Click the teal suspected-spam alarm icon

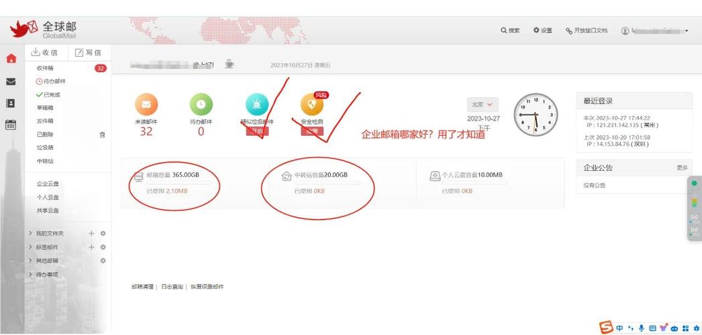click(257, 105)
